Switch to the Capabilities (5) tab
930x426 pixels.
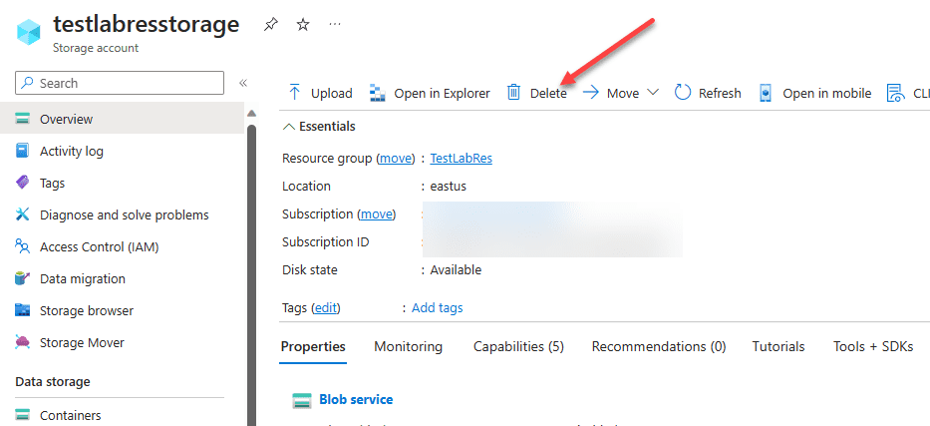point(518,346)
